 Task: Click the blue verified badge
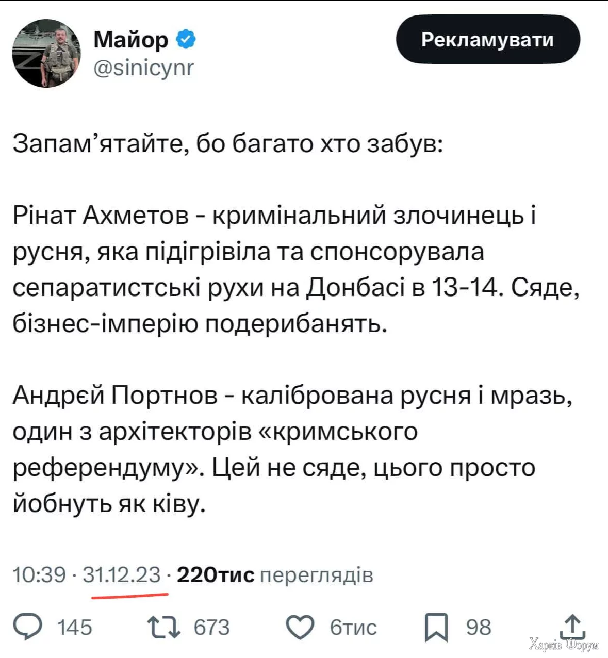tap(186, 40)
